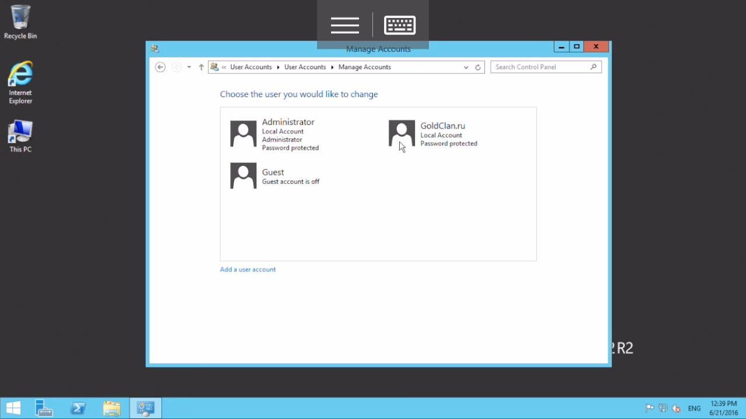Screen dimensions: 746x419
Task: Click the Add a user account link
Action: tap(248, 269)
